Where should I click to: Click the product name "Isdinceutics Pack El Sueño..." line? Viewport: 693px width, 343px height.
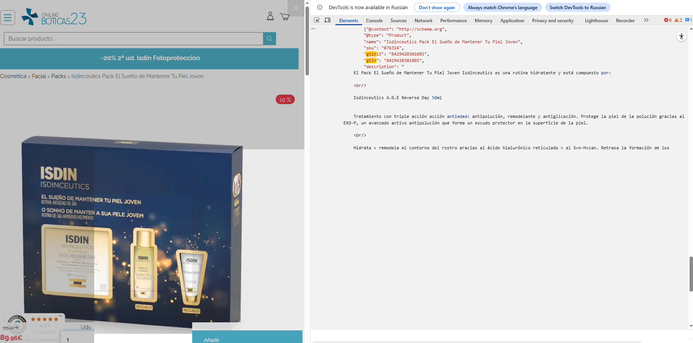pyautogui.click(x=443, y=42)
